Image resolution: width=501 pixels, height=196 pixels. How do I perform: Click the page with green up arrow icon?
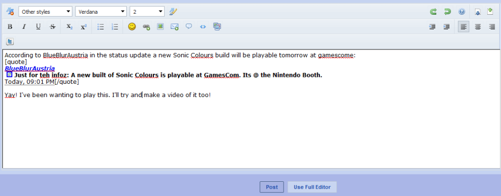(490, 12)
